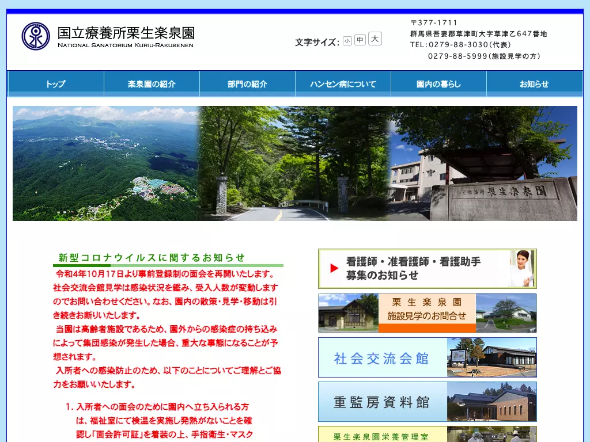Click the TEL:0279-88-3030(代表) phone text

point(460,45)
